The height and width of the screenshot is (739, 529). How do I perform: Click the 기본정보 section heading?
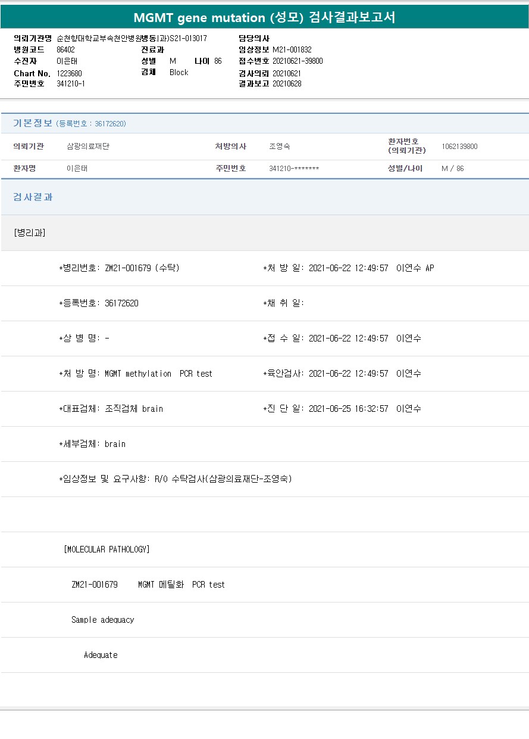click(33, 123)
